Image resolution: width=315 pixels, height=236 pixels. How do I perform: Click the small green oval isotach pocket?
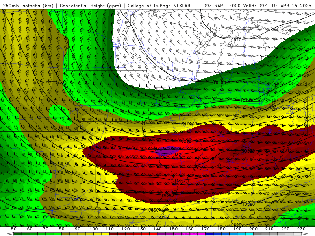pos(60,115)
